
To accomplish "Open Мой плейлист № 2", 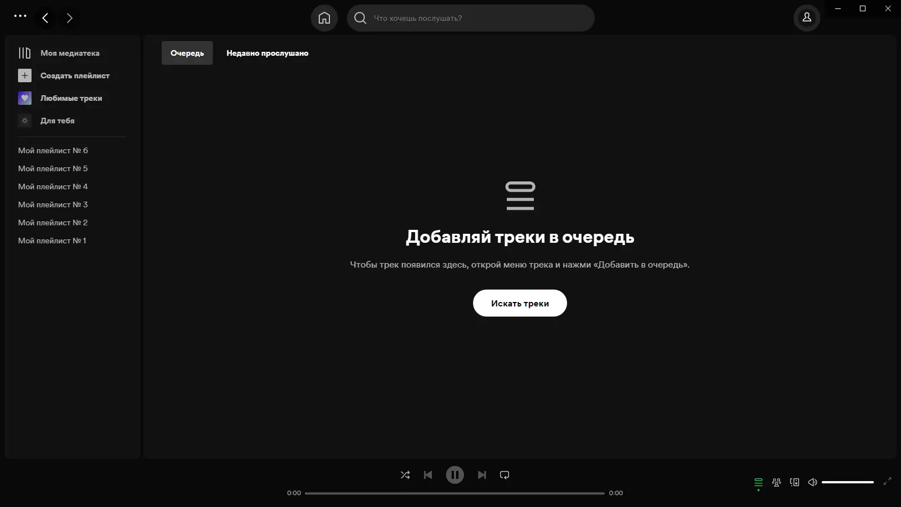I will point(53,223).
